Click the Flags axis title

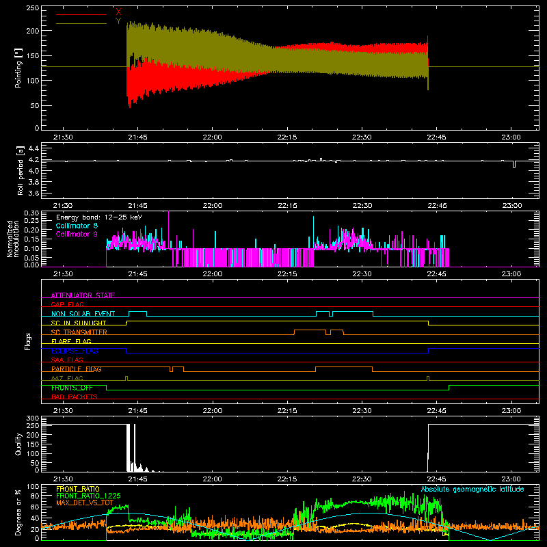27,341
